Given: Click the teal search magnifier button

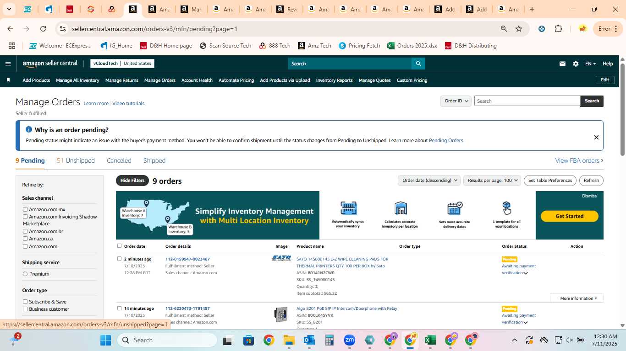Looking at the screenshot, I should pos(418,64).
